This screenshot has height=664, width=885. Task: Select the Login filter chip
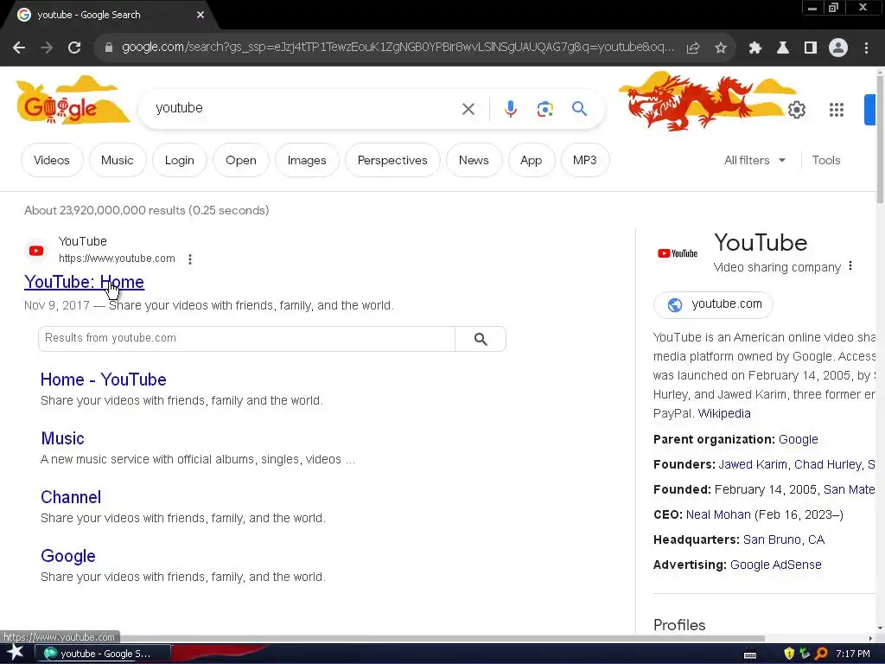coord(180,160)
